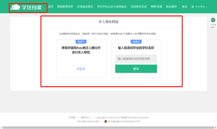Open the 就业 menu item

click(x=185, y=7)
